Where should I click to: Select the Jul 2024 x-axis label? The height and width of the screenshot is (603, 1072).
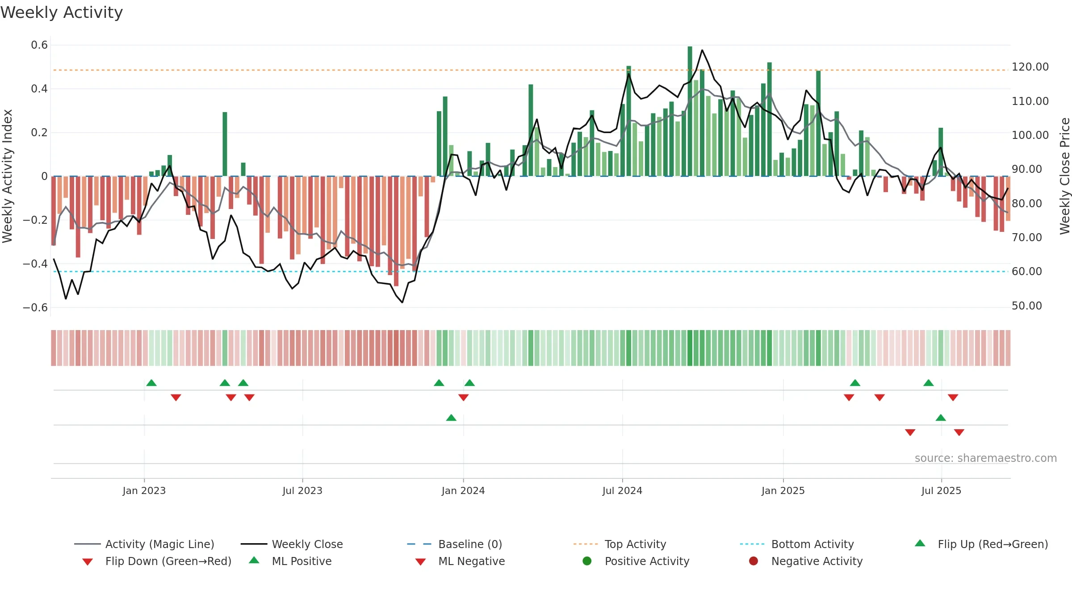tap(622, 490)
